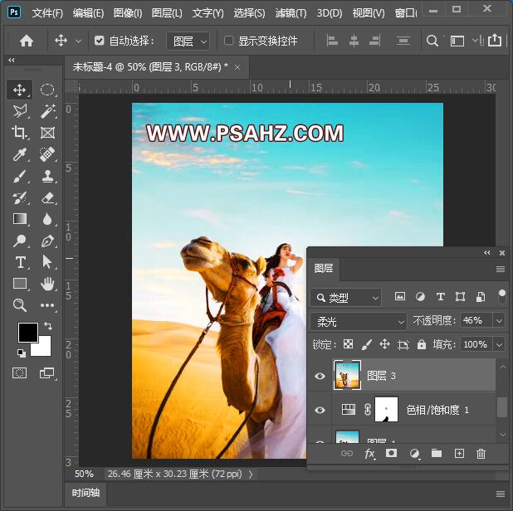Select the Horizontal Type tool
The height and width of the screenshot is (511, 513).
tap(20, 262)
